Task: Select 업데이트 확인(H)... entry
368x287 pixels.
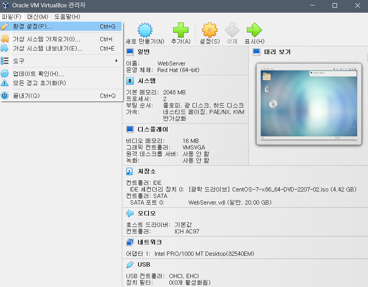Action: pos(61,74)
